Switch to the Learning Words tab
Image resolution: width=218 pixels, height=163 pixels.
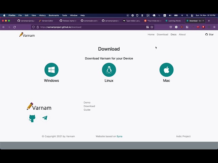coord(174,21)
